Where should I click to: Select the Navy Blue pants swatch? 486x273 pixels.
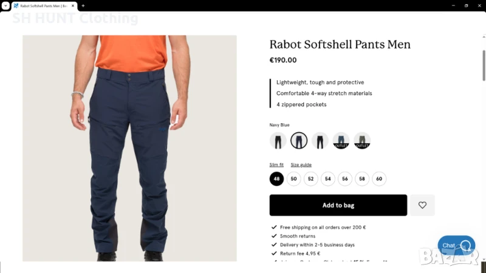pyautogui.click(x=299, y=141)
